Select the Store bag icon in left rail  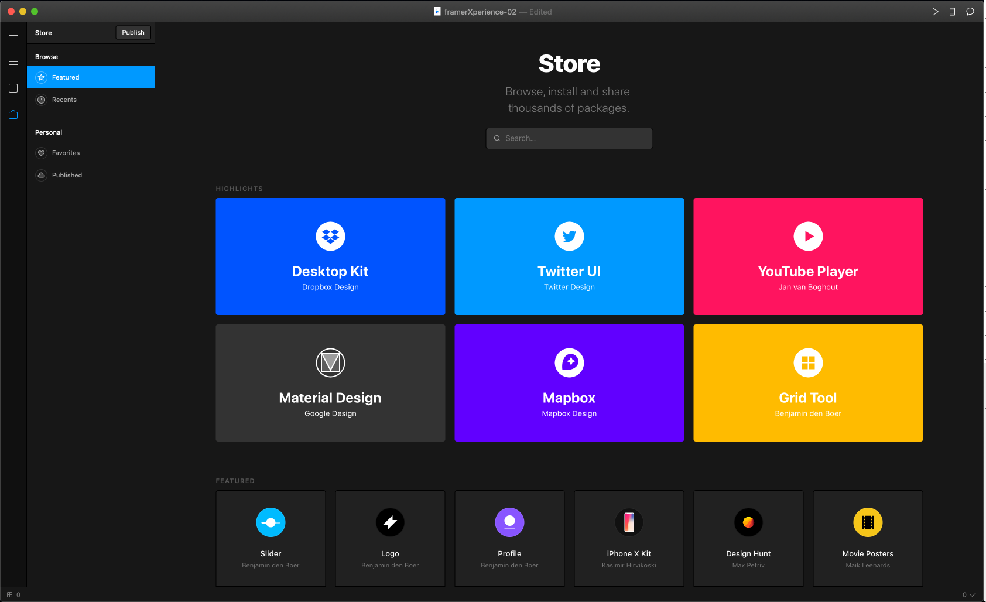pos(13,115)
